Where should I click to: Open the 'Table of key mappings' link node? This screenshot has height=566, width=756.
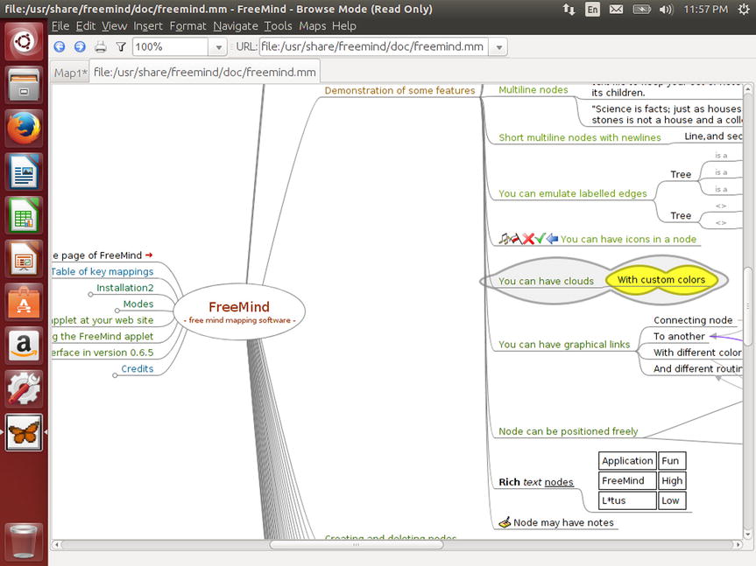tap(102, 271)
